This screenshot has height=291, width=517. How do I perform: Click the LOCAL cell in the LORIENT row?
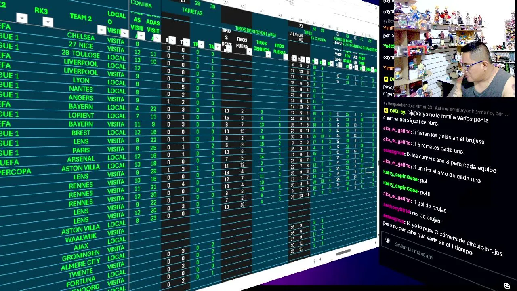(116, 116)
